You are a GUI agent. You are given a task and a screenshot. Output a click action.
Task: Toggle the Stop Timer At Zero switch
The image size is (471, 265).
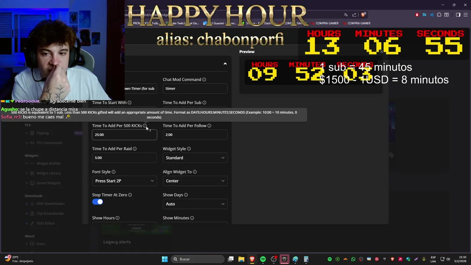click(x=98, y=202)
